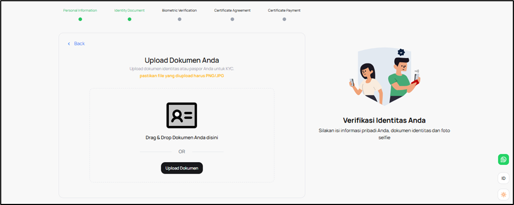Toggle light mode sun icon
514x205 pixels.
coord(503,195)
